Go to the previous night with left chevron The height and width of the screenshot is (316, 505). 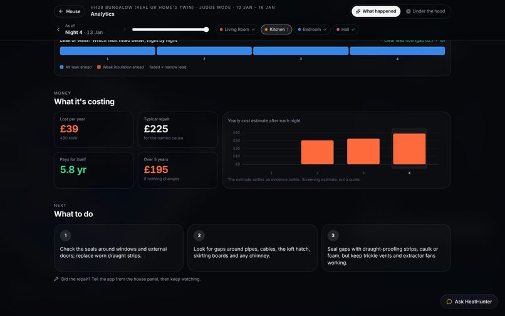[x=58, y=29]
